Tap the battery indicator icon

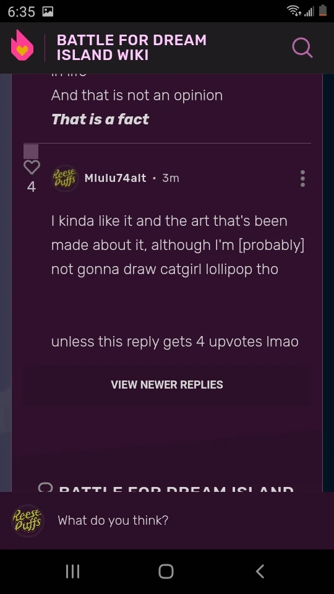tap(323, 11)
